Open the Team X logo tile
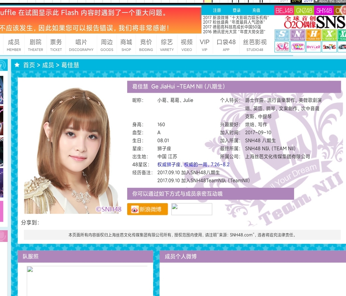This screenshot has height=296, width=346. [329, 35]
